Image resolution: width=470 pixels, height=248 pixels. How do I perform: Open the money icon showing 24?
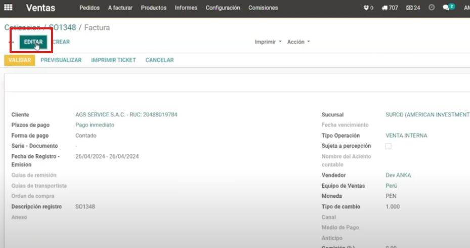coord(413,8)
